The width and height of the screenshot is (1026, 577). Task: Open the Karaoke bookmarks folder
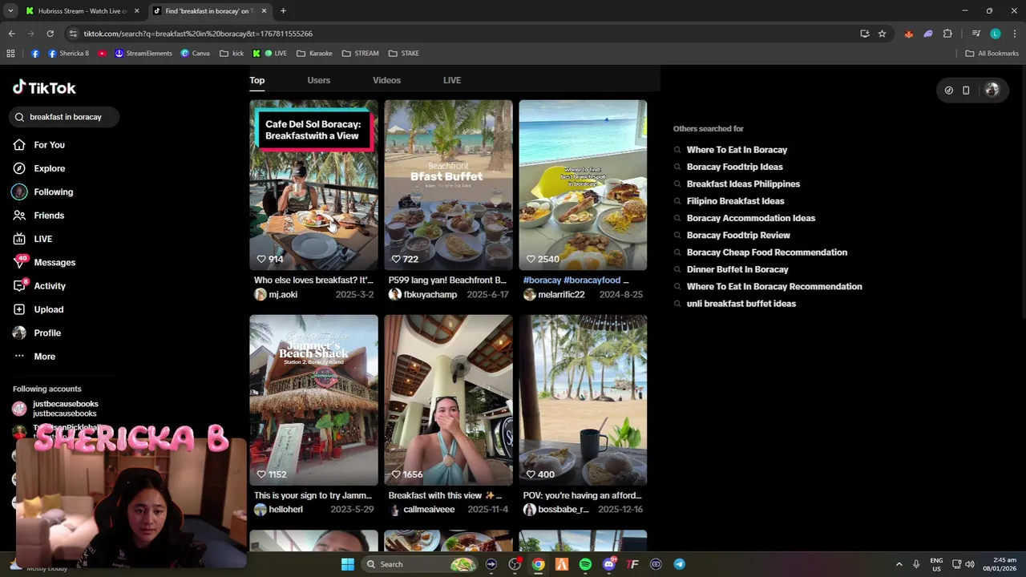pyautogui.click(x=314, y=54)
